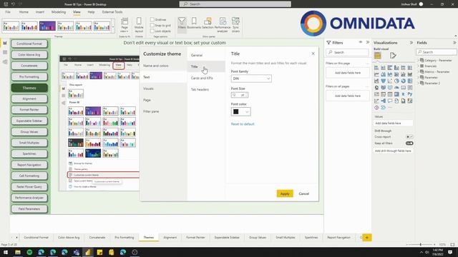Toggle the Filters pane eye visibility icon
This screenshot has width=458, height=257.
click(361, 42)
